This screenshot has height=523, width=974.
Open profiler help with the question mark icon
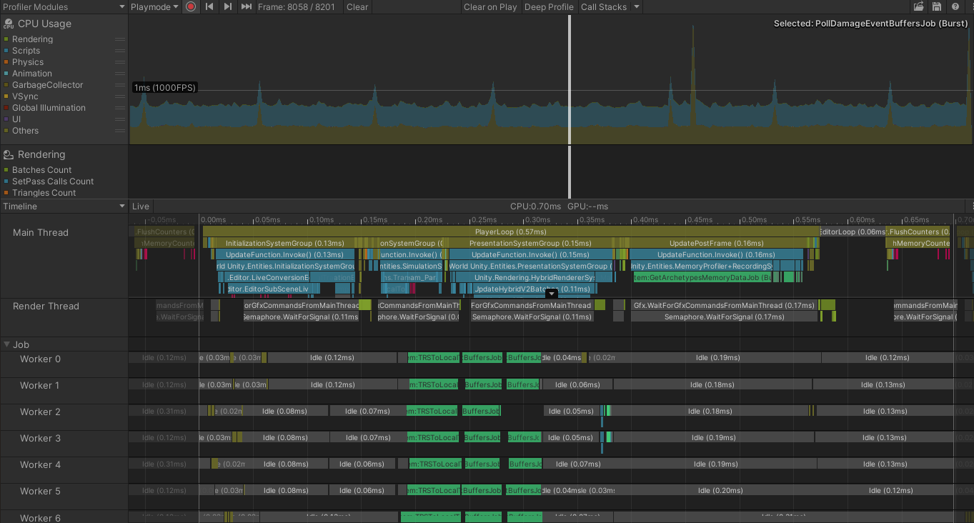click(955, 6)
